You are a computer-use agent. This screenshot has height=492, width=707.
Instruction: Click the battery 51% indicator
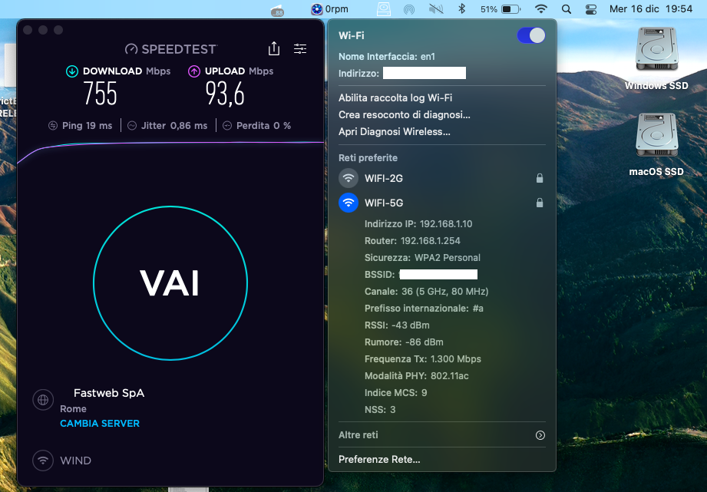click(500, 9)
